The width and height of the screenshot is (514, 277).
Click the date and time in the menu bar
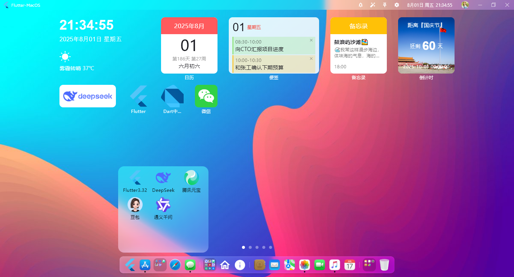pyautogui.click(x=429, y=5)
